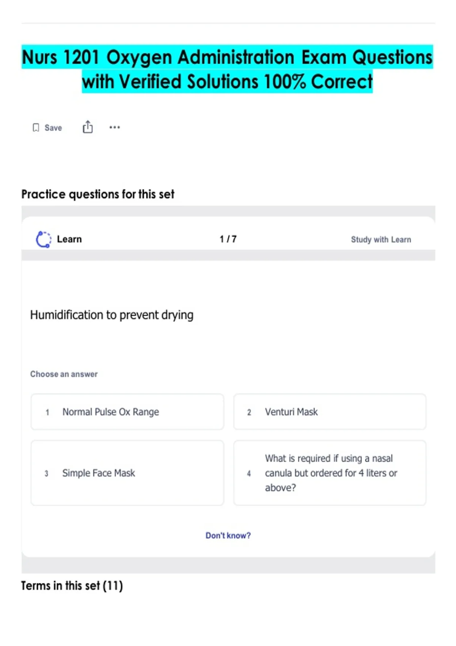Select the nasal canula 4 liters answer

(x=329, y=473)
